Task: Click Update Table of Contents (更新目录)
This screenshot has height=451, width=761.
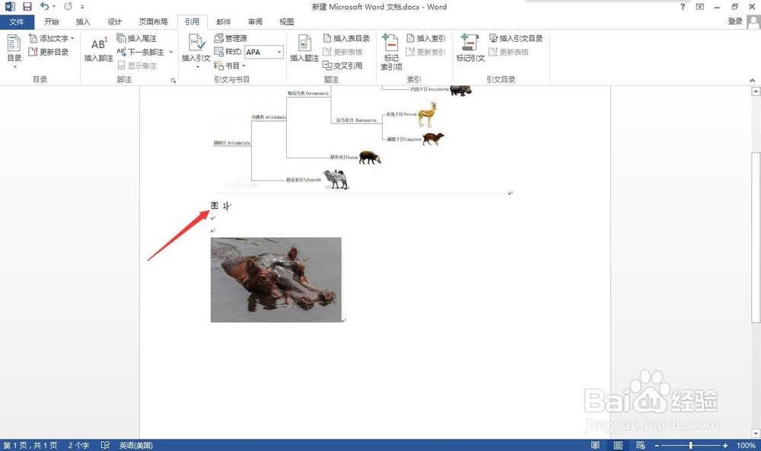Action: [x=49, y=52]
